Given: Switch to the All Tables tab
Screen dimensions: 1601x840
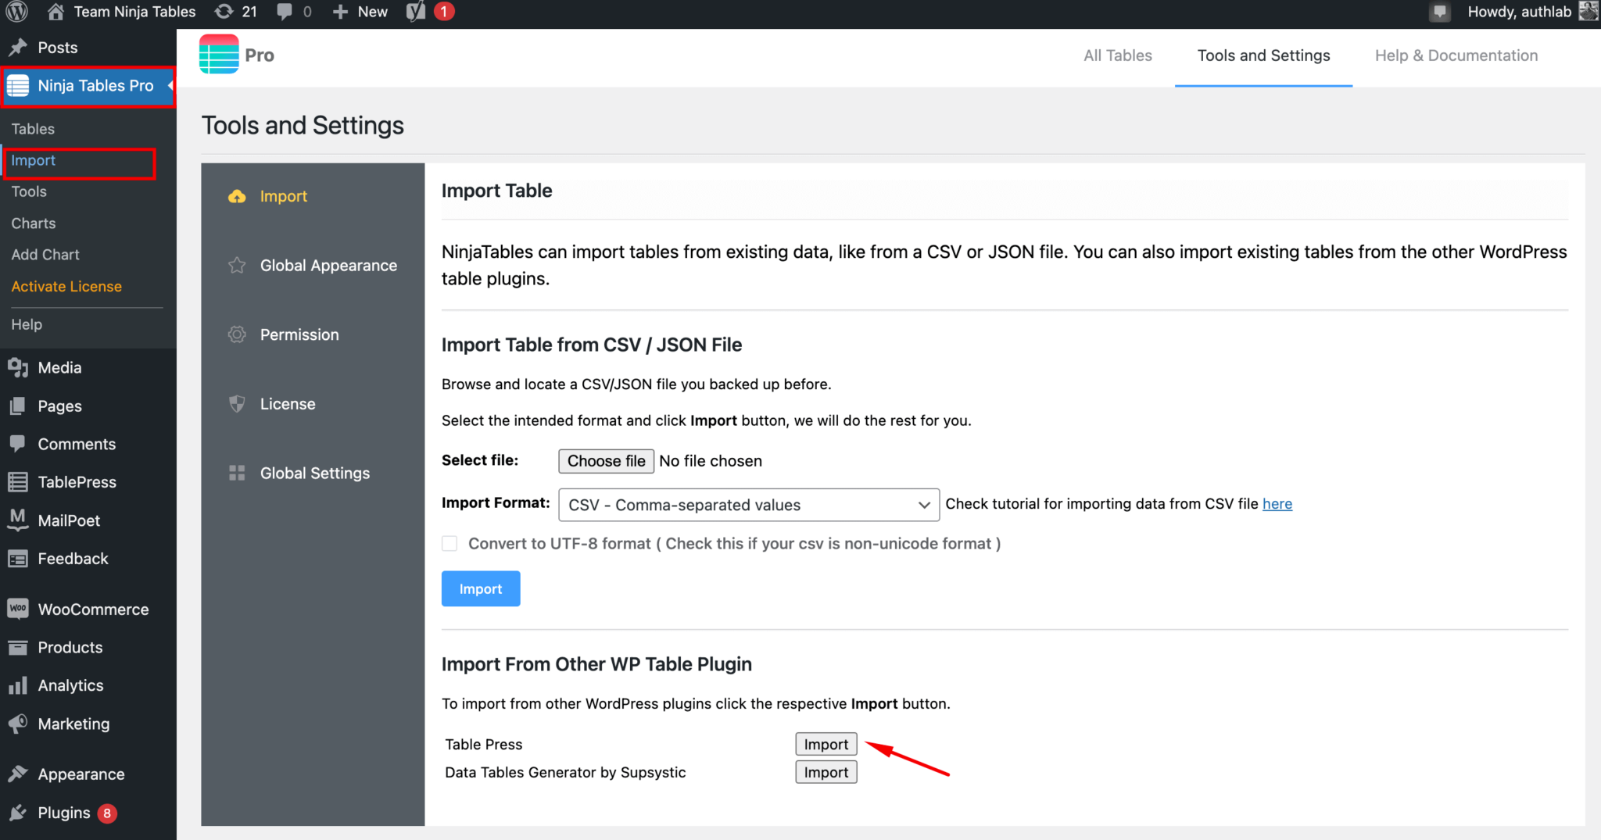Looking at the screenshot, I should tap(1118, 55).
